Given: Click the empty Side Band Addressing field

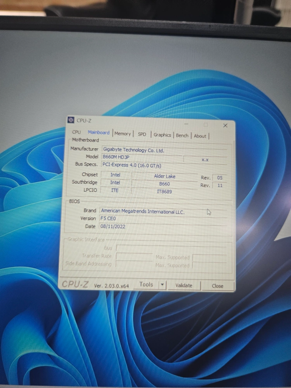Looking at the screenshot, I should coord(134,264).
